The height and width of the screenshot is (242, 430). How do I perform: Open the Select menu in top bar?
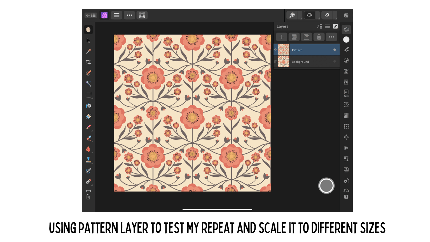[142, 15]
